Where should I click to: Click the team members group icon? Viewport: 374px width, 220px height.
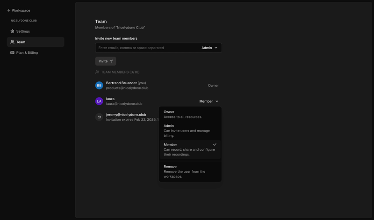[97, 72]
